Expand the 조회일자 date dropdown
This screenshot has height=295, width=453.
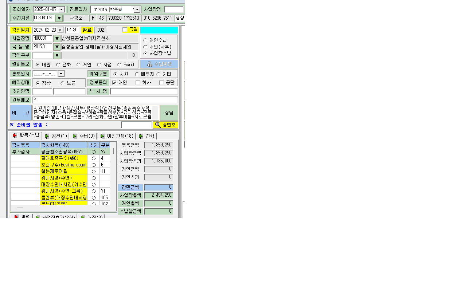[x=61, y=9]
